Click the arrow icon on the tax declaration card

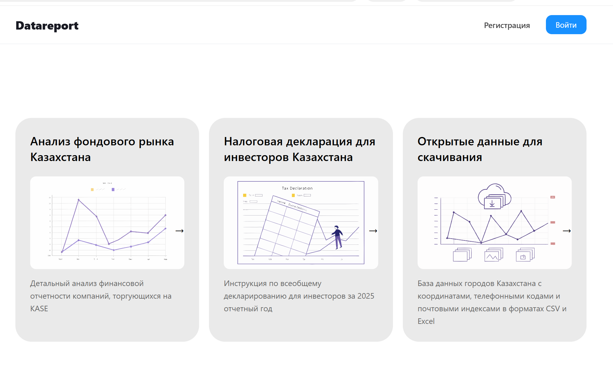(x=373, y=231)
